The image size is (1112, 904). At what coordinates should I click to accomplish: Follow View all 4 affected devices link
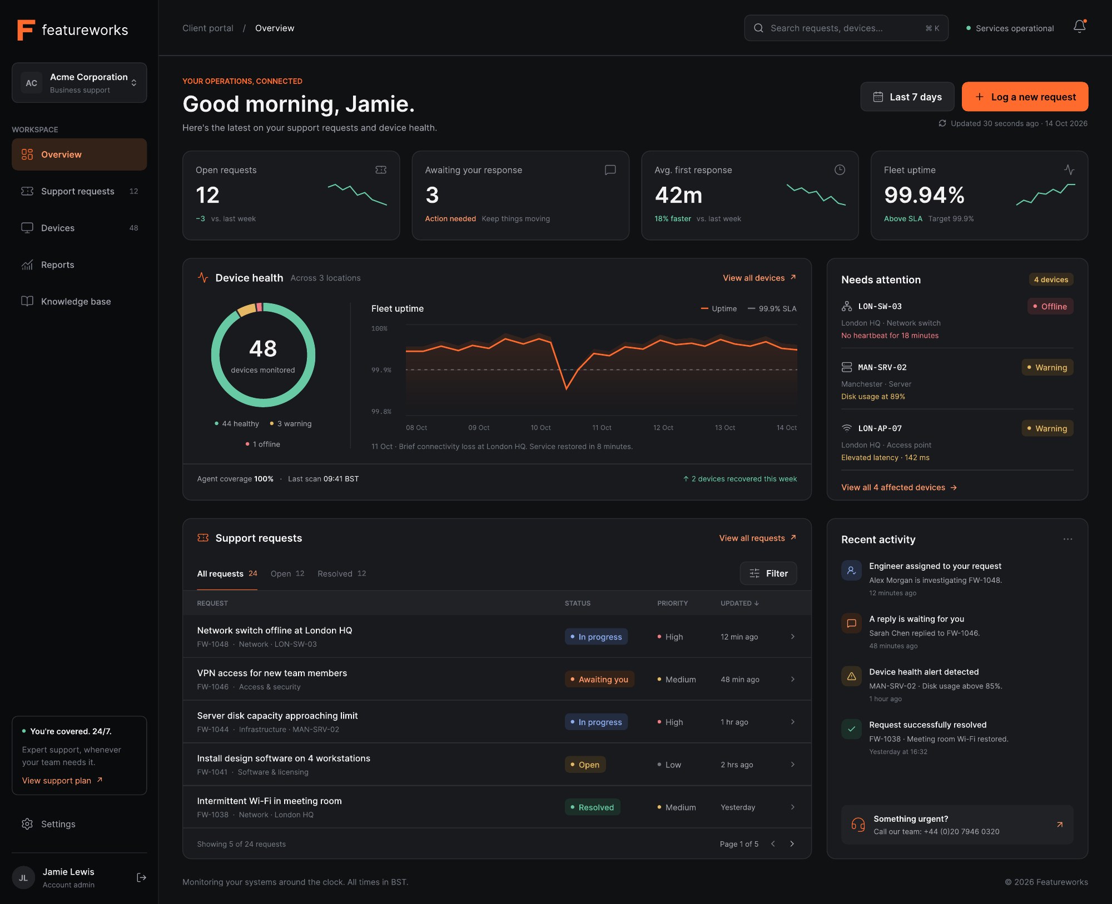(x=899, y=487)
